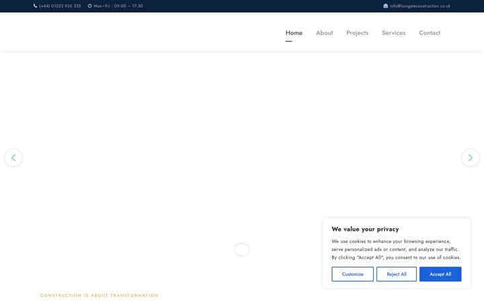
Task: Navigate to Projects
Action: pyautogui.click(x=357, y=33)
